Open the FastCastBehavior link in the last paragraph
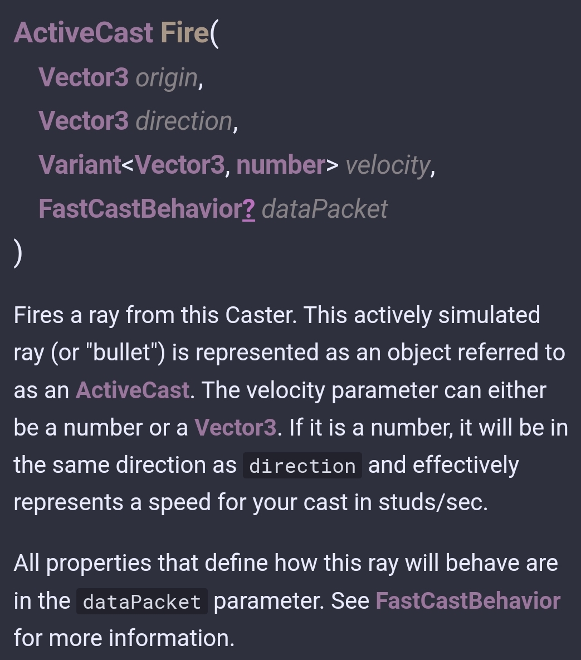Image resolution: width=581 pixels, height=660 pixels. [468, 601]
